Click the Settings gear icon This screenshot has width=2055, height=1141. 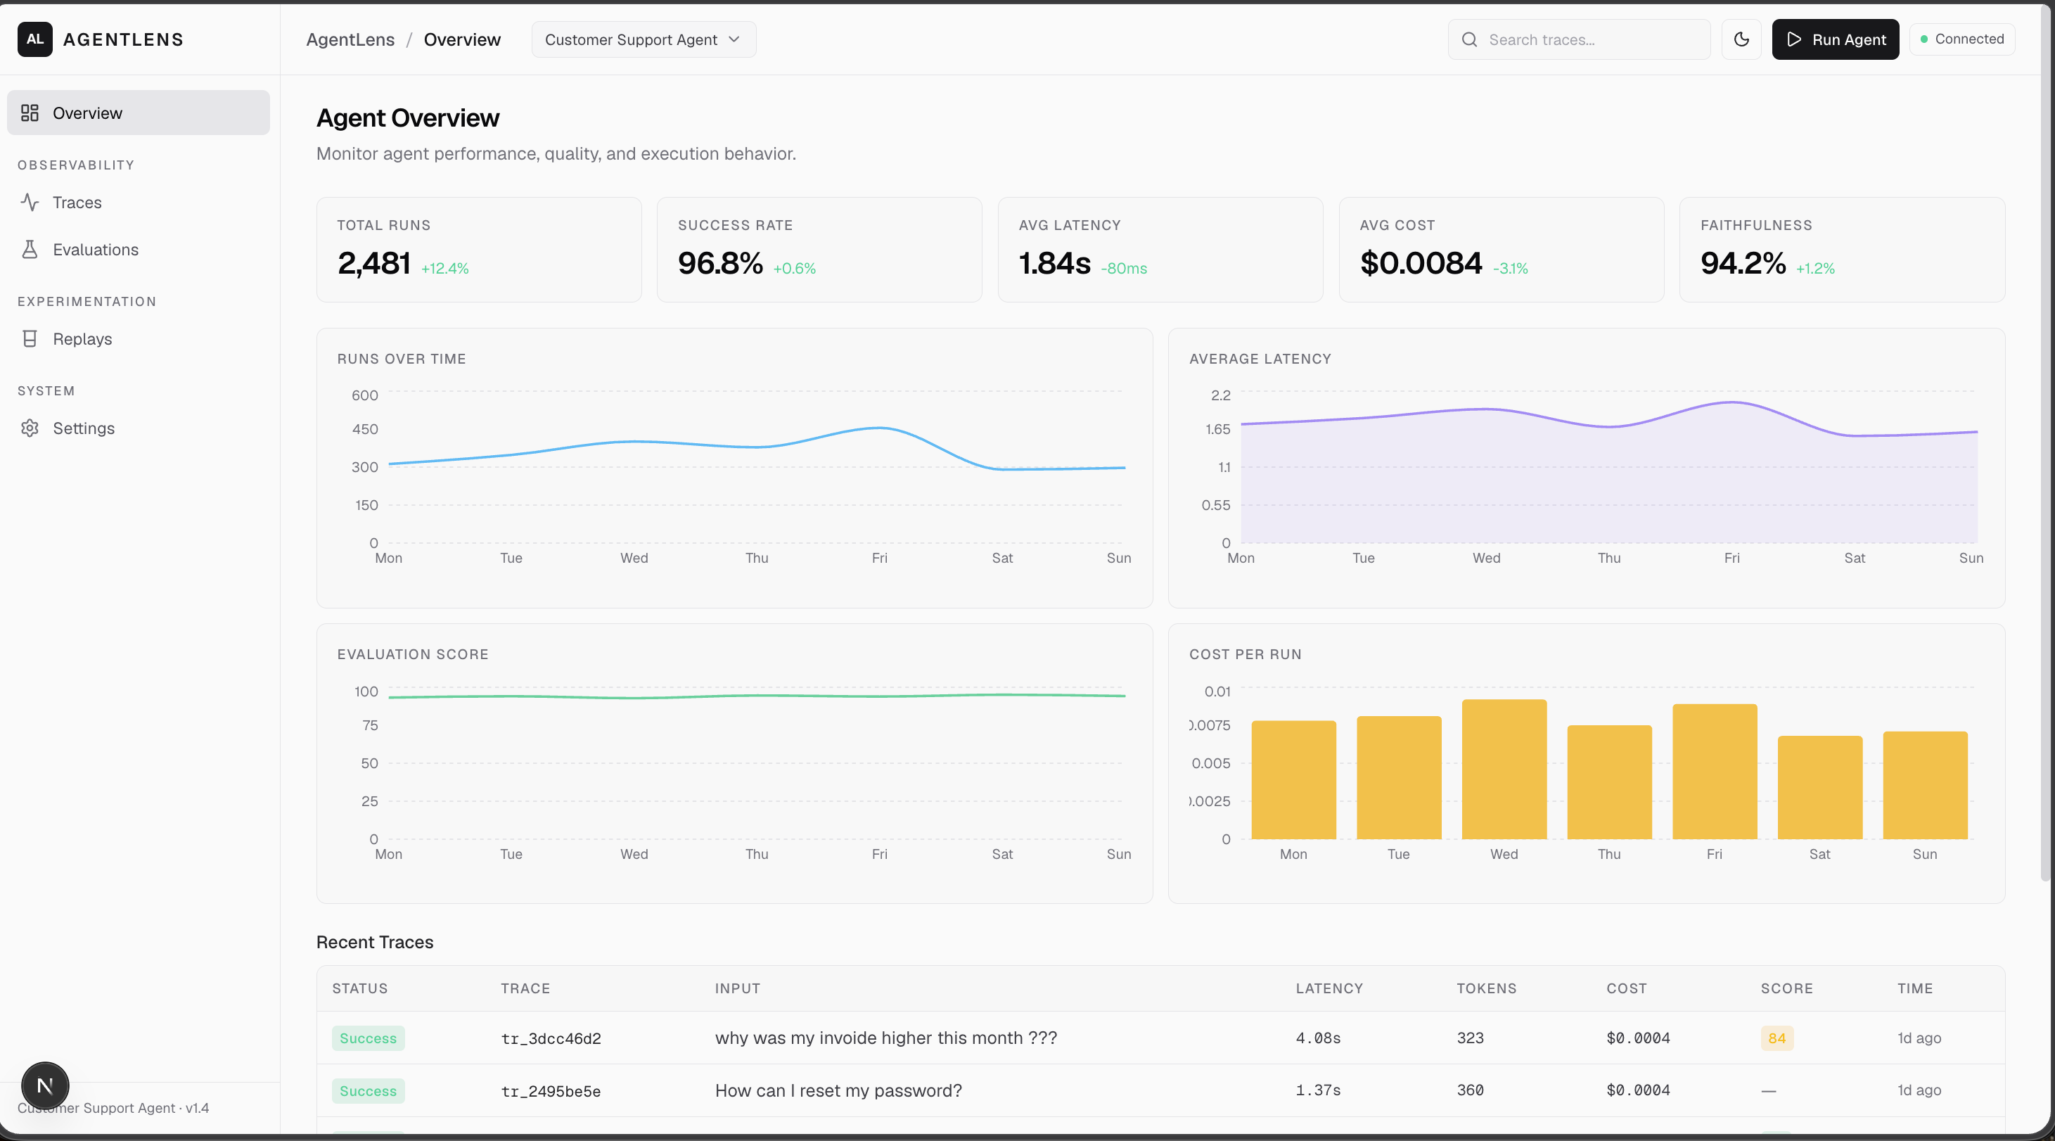pos(30,428)
